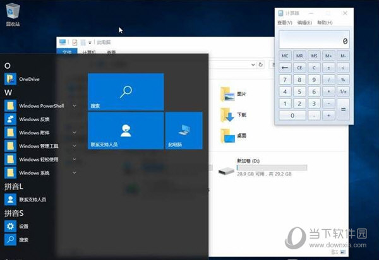Expand the Windows 附件 group chevron
This screenshot has width=379, height=260.
(x=75, y=133)
